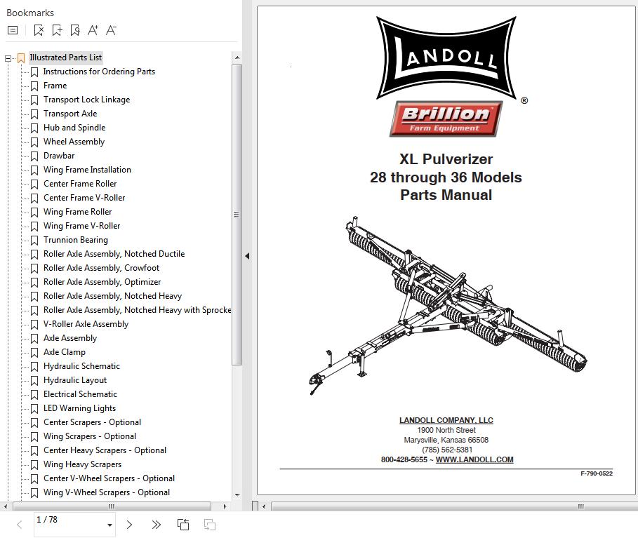Screen dimensions: 638x538
Task: Open the Wing Frame V-Roller bookmark
Action: coord(82,226)
